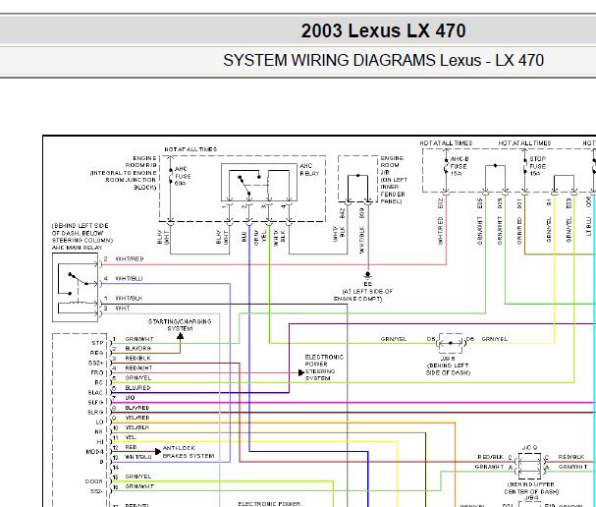Screen dimensions: 596x507
Task: Click the DOOR terminal label
Action: (x=94, y=481)
